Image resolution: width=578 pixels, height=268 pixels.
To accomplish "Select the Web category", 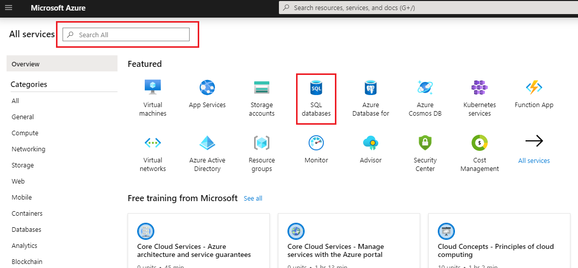I will click(x=17, y=181).
